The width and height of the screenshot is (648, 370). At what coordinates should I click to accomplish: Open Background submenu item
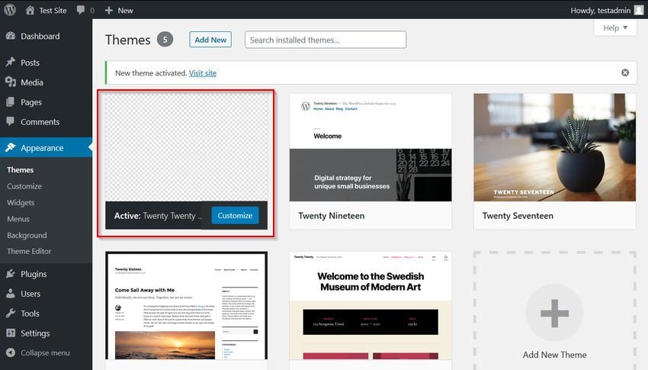[27, 235]
